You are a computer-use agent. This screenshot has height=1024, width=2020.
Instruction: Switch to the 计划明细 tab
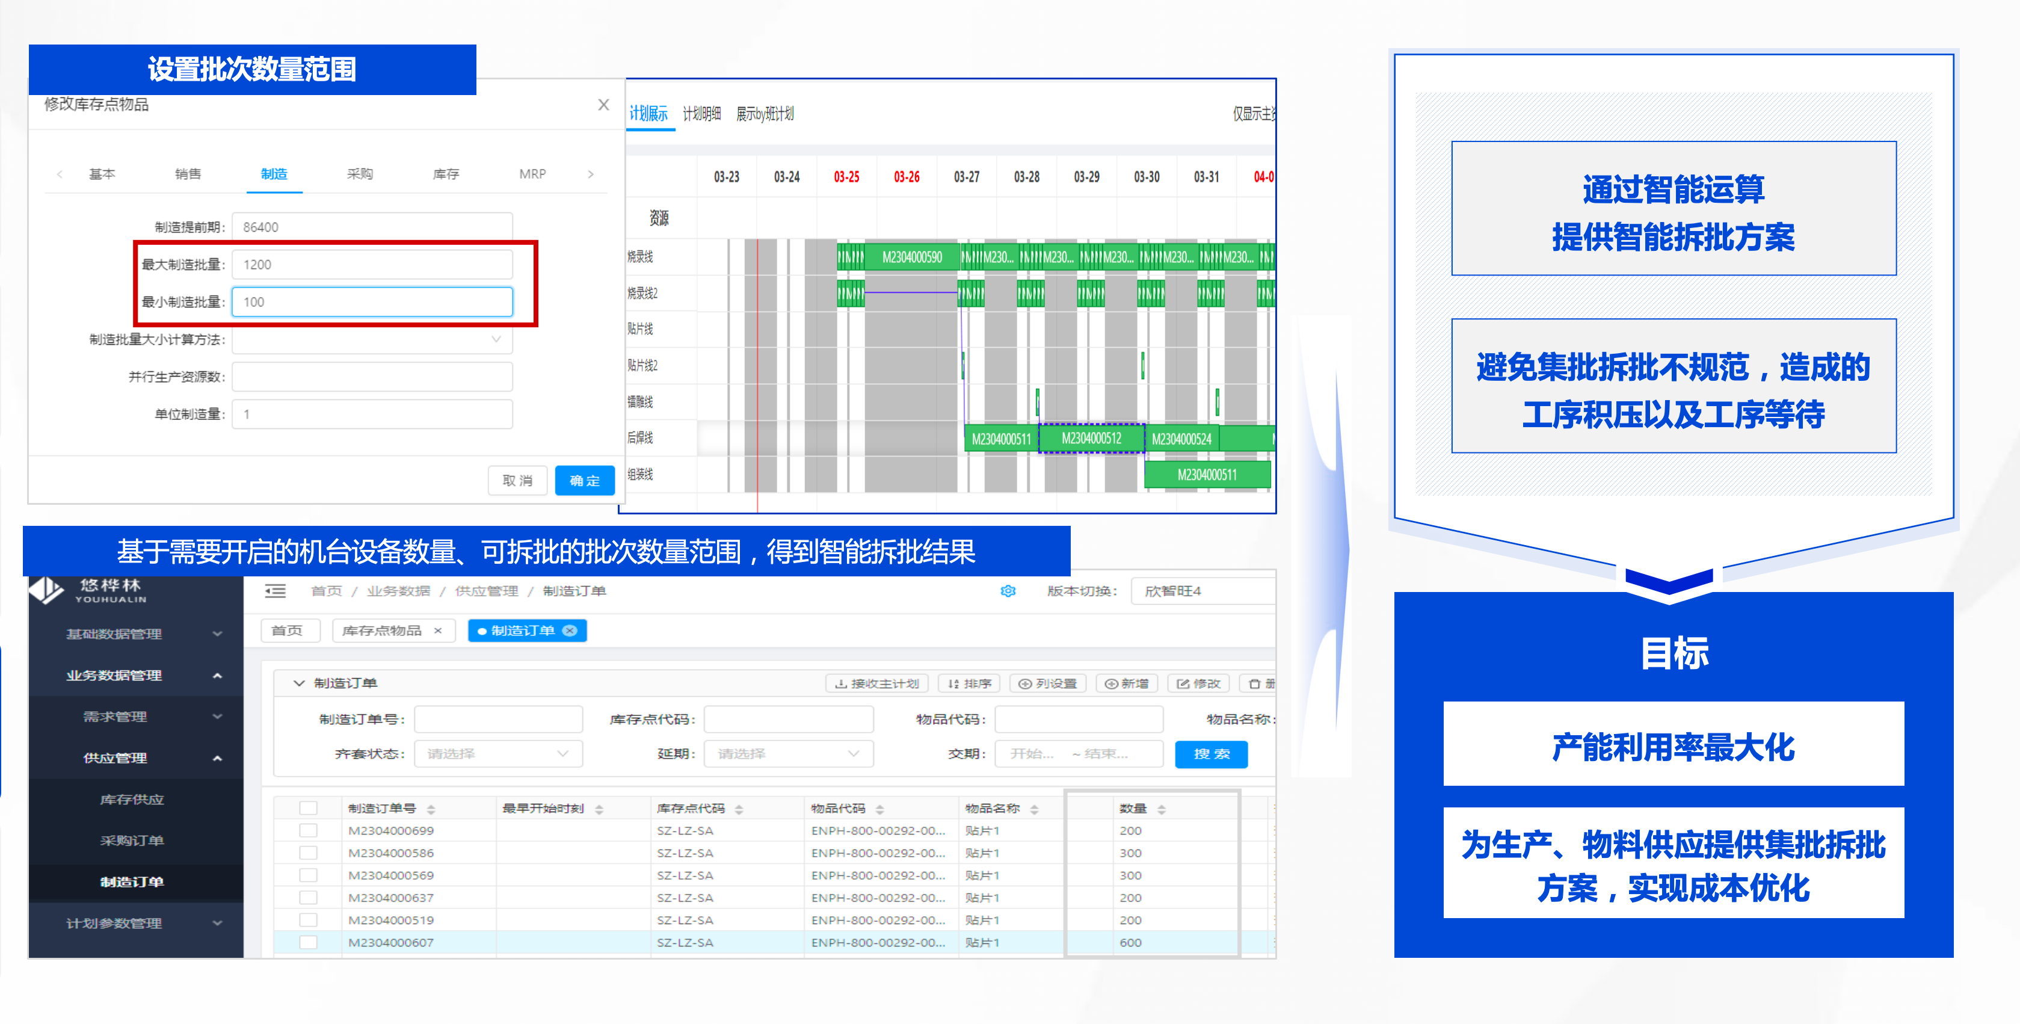(x=701, y=114)
